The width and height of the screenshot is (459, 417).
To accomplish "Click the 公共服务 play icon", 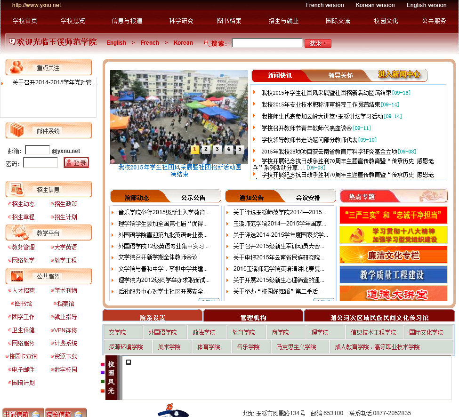I will [16, 276].
